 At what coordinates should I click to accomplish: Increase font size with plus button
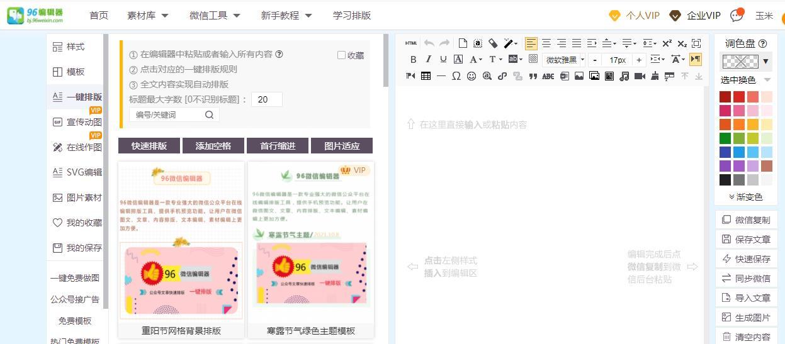638,60
